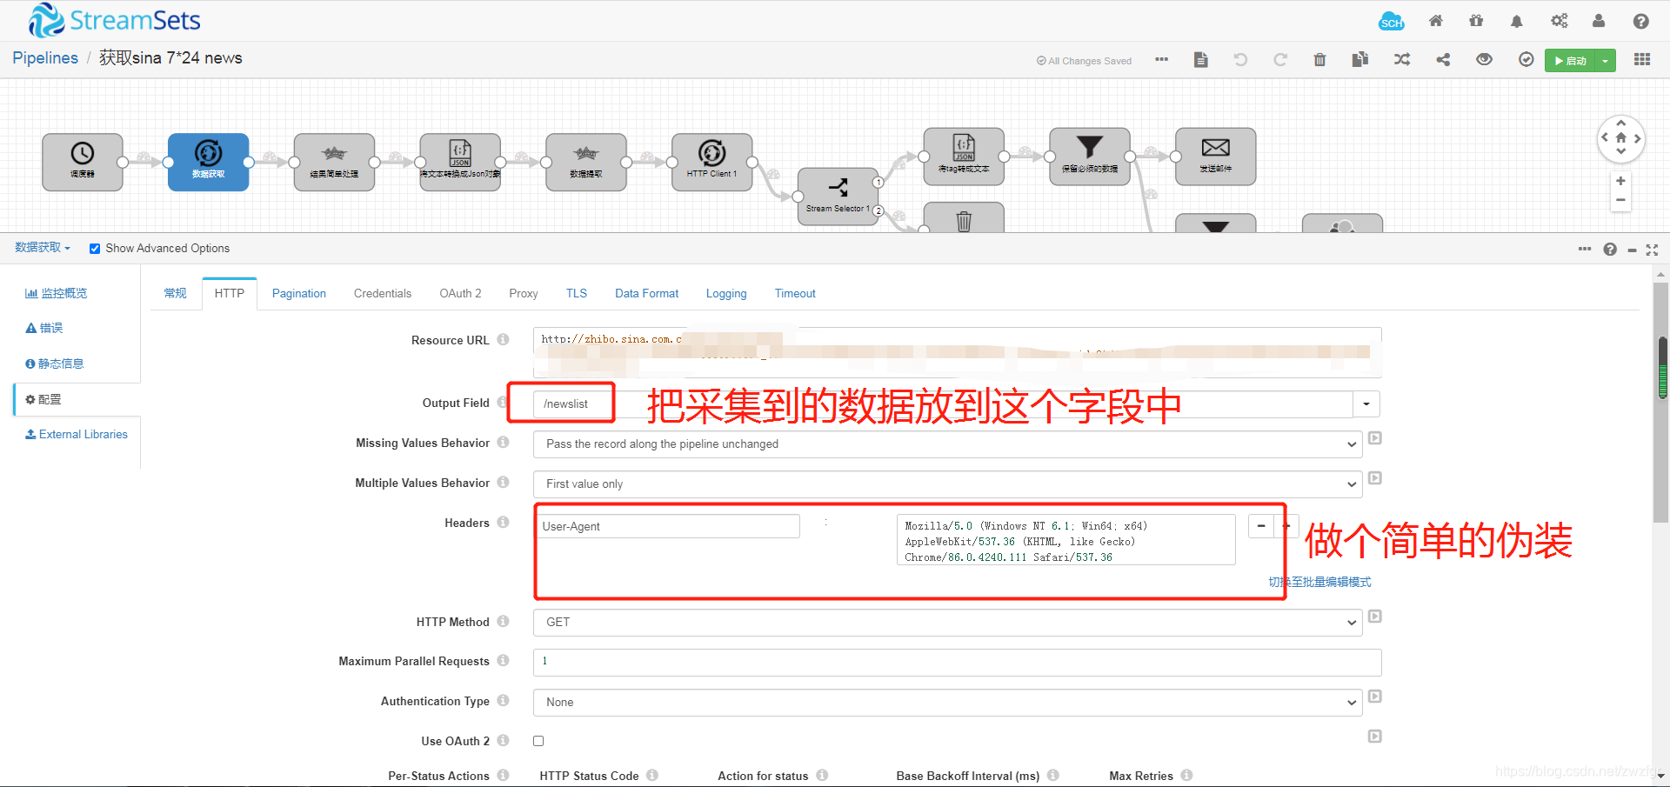The width and height of the screenshot is (1670, 787).
Task: Click the document history icon
Action: tap(1201, 60)
